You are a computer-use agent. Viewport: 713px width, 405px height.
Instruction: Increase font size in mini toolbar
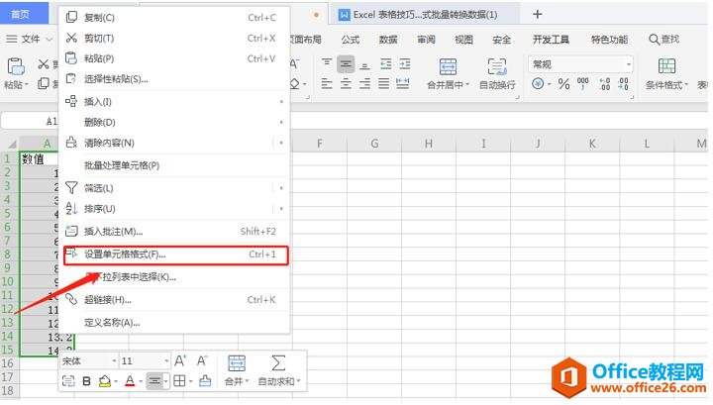pyautogui.click(x=179, y=360)
